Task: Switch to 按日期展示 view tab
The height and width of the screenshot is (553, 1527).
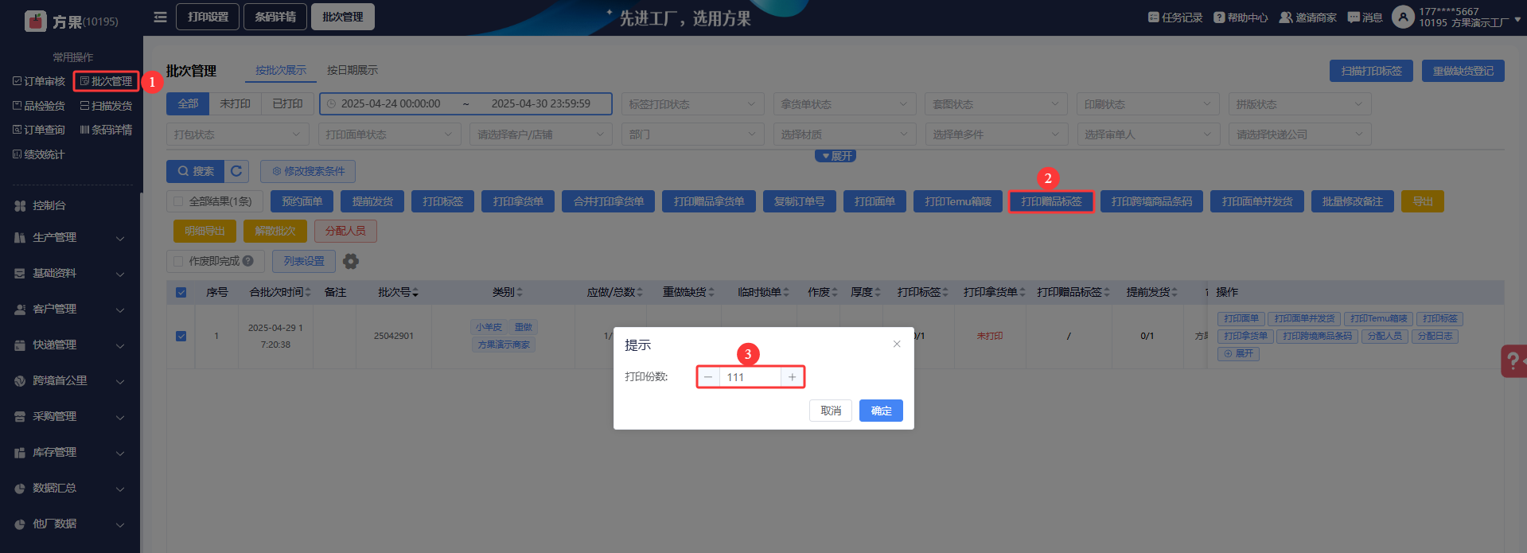Action: pyautogui.click(x=353, y=70)
